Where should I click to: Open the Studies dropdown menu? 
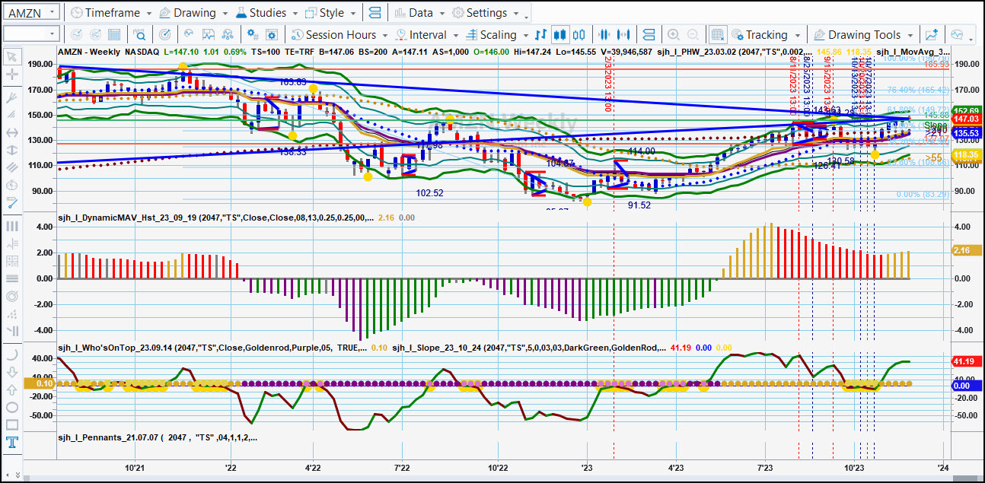pos(266,13)
